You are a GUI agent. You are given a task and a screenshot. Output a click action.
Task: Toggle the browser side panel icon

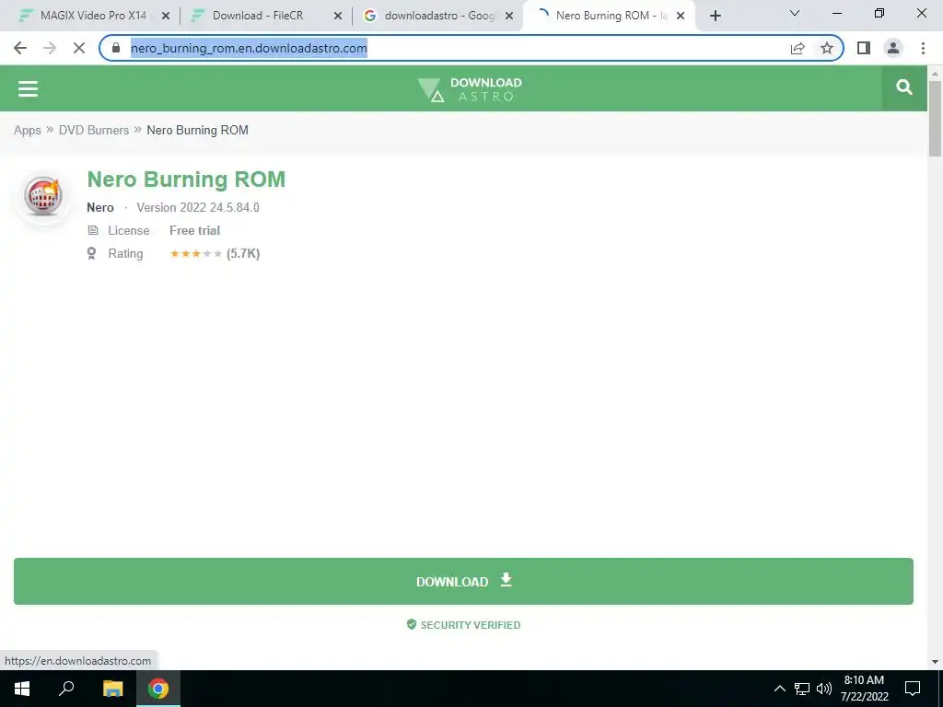coord(864,48)
